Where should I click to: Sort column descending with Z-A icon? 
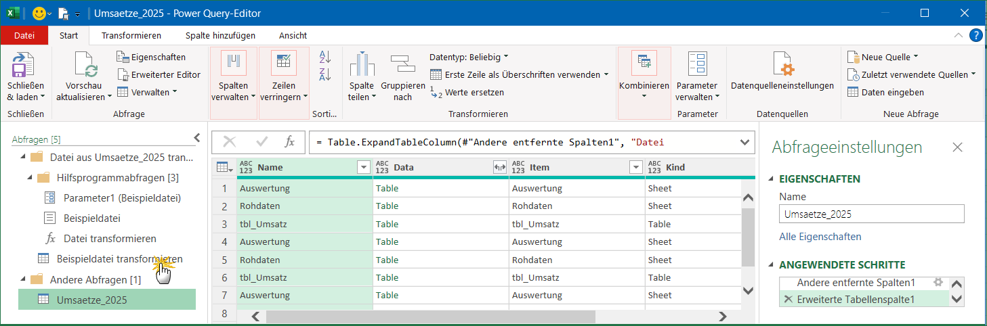pyautogui.click(x=325, y=74)
